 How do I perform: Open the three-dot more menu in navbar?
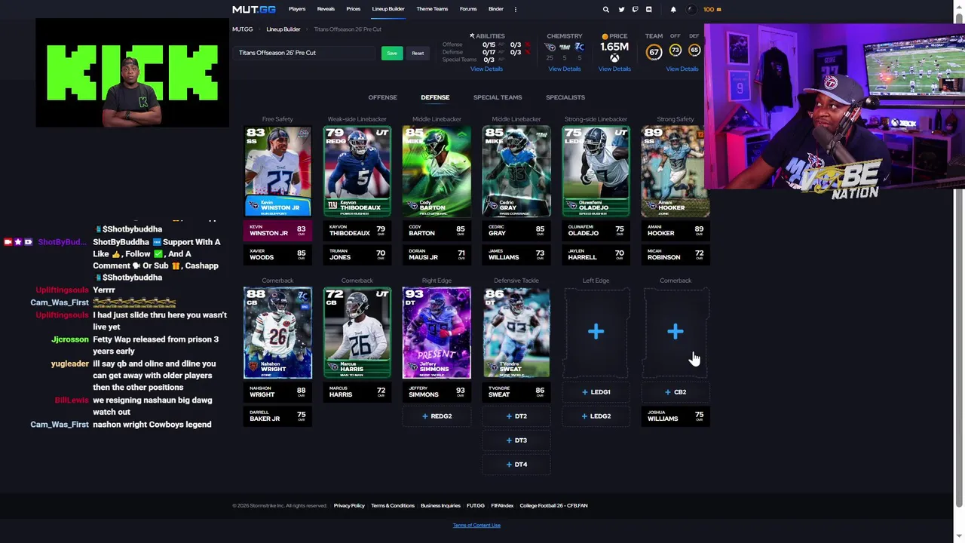516,9
